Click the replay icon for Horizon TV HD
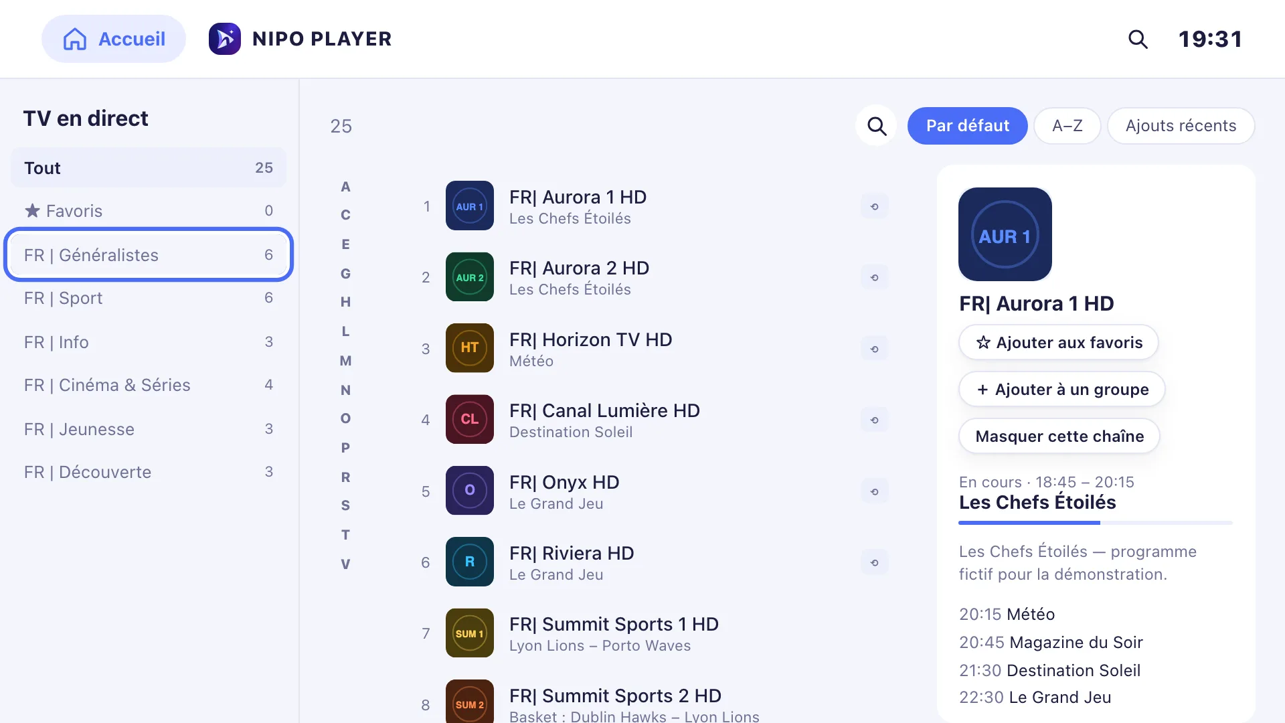The width and height of the screenshot is (1285, 723). click(x=874, y=349)
